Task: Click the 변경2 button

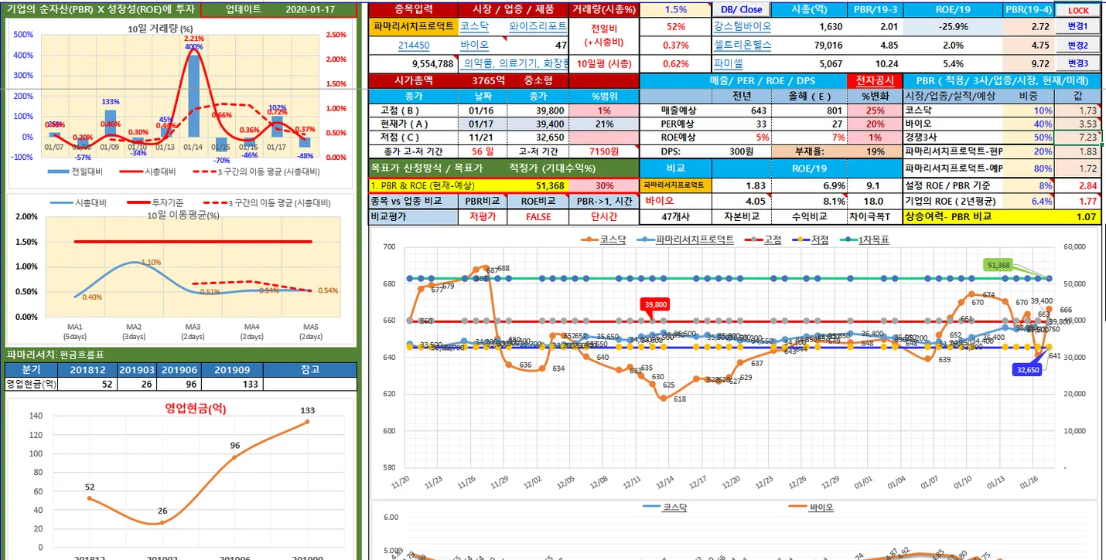Action: pyautogui.click(x=1077, y=45)
